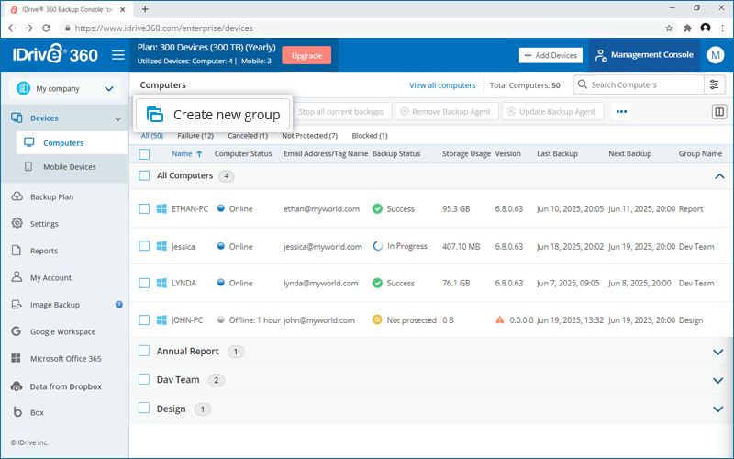Click the warning triangle in JOHN-PC row
This screenshot has height=459, width=734.
click(500, 319)
